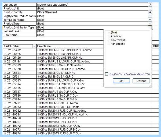Screen dimensions: 161x137
Task: Collapse item 'OfficeStd 2013 RUS OLP NL Acdmc'
Action: 38,111
